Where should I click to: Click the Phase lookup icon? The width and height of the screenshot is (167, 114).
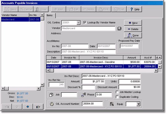click(x=83, y=95)
